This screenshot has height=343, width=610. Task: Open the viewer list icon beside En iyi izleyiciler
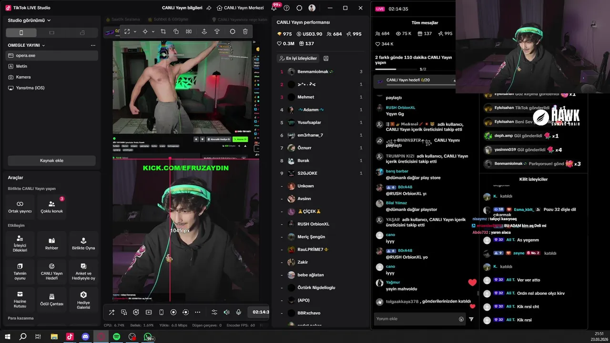(326, 58)
